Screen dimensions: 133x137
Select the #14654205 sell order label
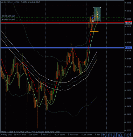(x=8, y=16)
